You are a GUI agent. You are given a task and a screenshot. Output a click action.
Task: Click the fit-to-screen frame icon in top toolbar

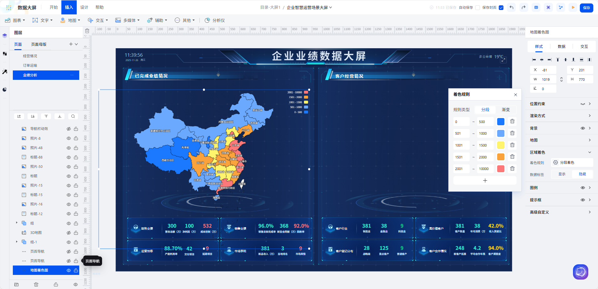pos(548,8)
